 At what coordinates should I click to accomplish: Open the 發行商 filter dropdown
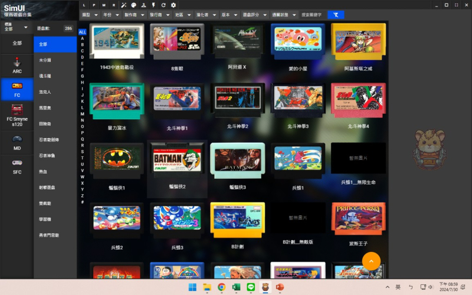(159, 15)
